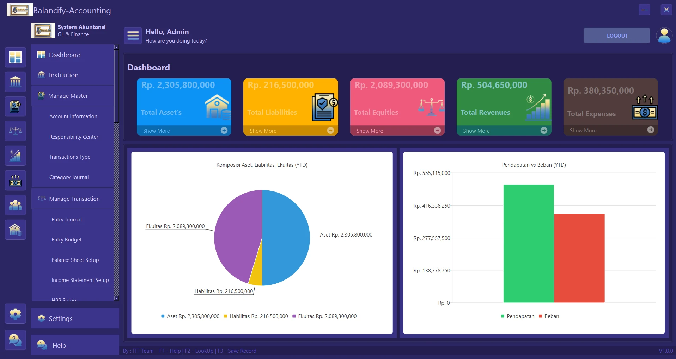Click the arrow on Total Expenses card
Screen dimensions: 676x359
click(x=651, y=130)
